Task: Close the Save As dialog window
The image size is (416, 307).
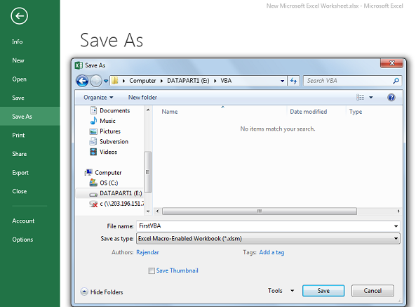Action: [392, 63]
